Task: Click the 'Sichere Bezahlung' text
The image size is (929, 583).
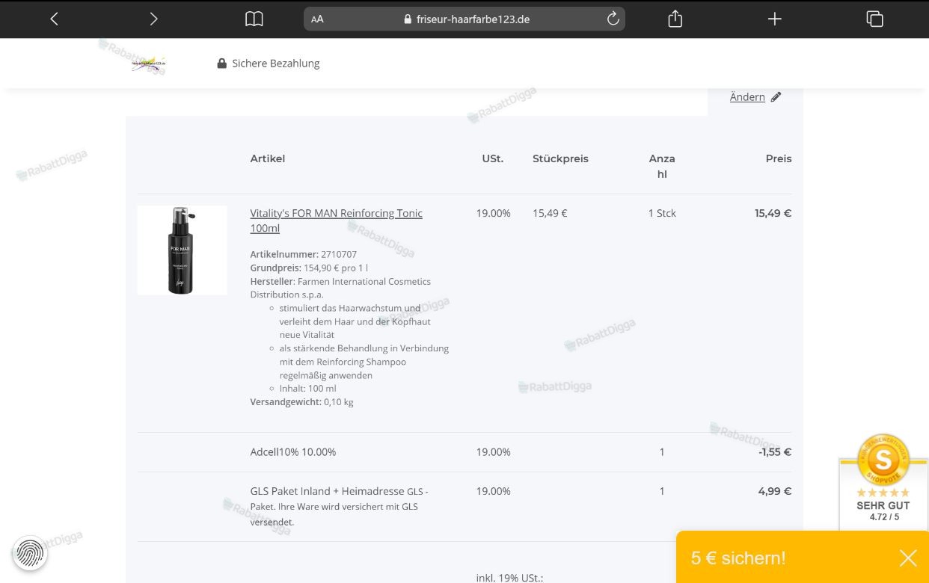Action: click(275, 64)
